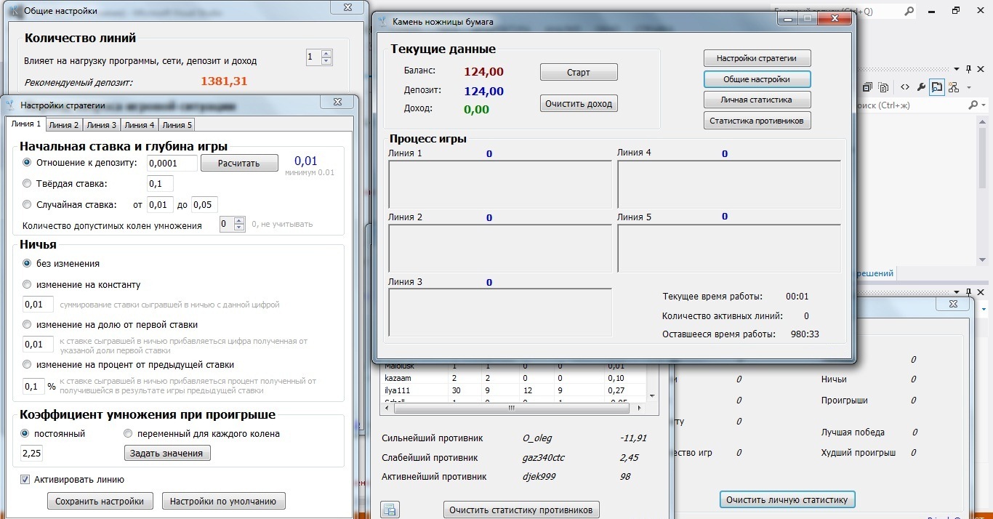Image resolution: width=993 pixels, height=519 pixels.
Task: Decrease Количество линий with the down arrow
Action: pyautogui.click(x=326, y=61)
